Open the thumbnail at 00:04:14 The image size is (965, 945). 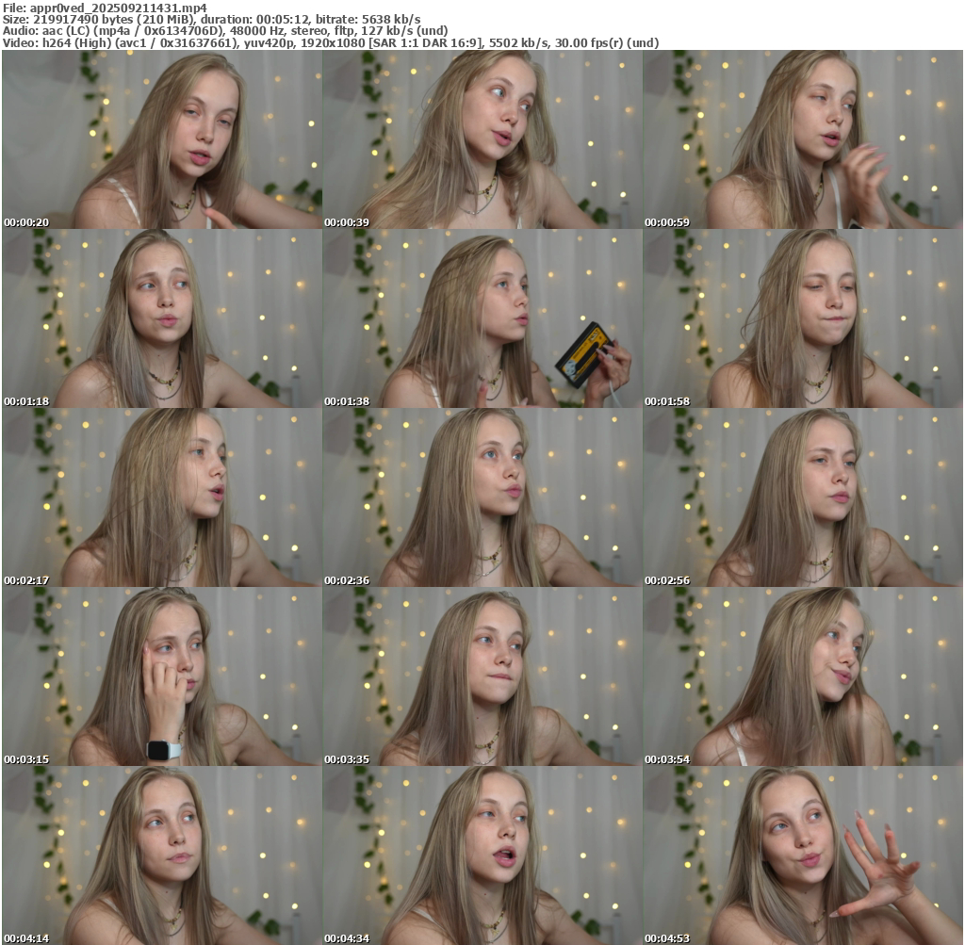[x=161, y=855]
